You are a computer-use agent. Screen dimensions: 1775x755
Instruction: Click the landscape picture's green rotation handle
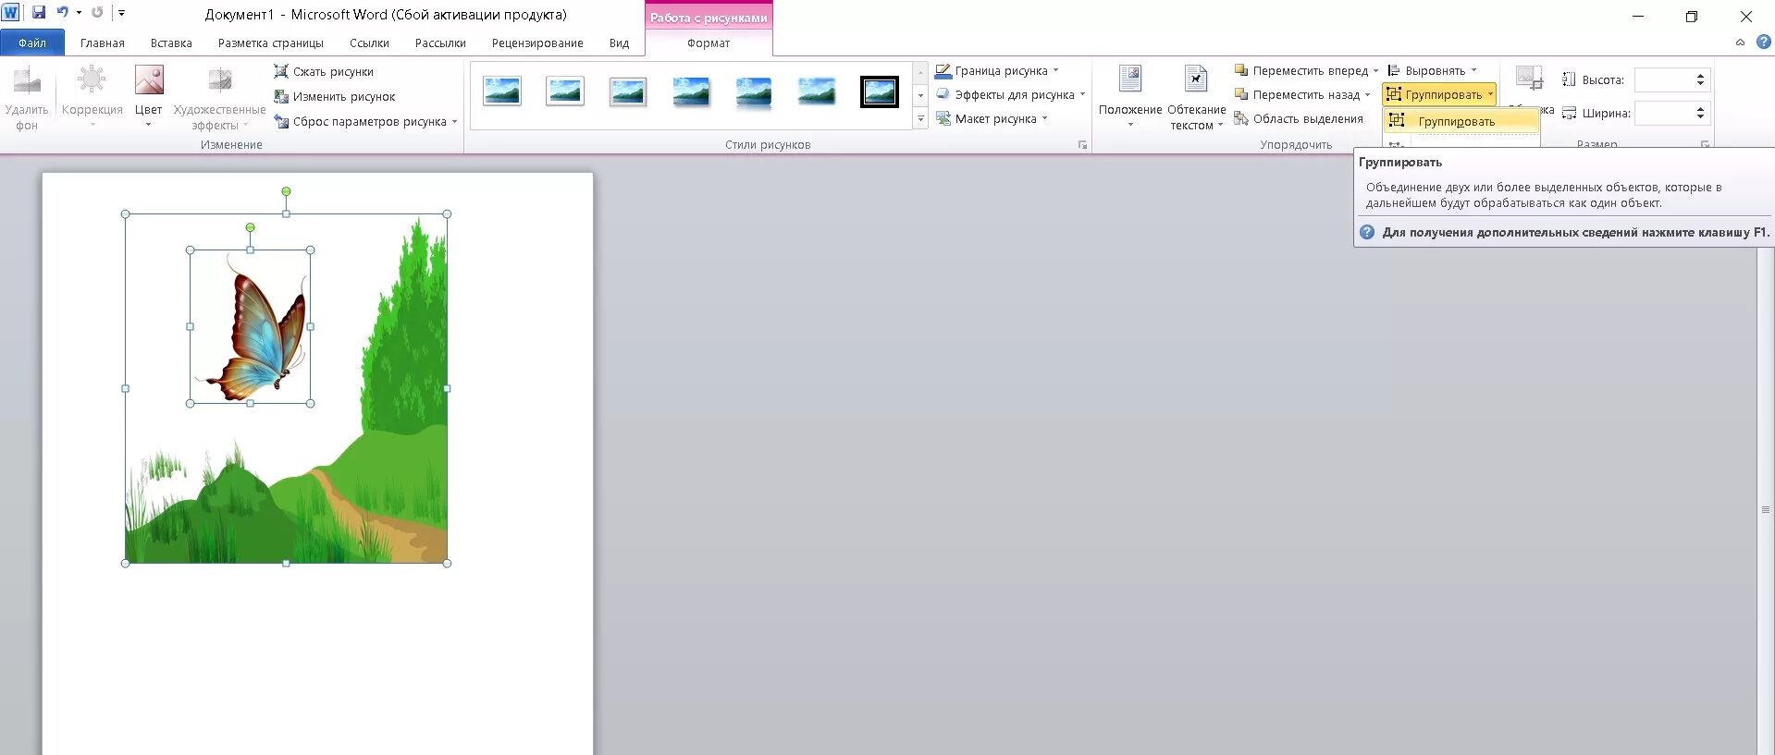286,191
